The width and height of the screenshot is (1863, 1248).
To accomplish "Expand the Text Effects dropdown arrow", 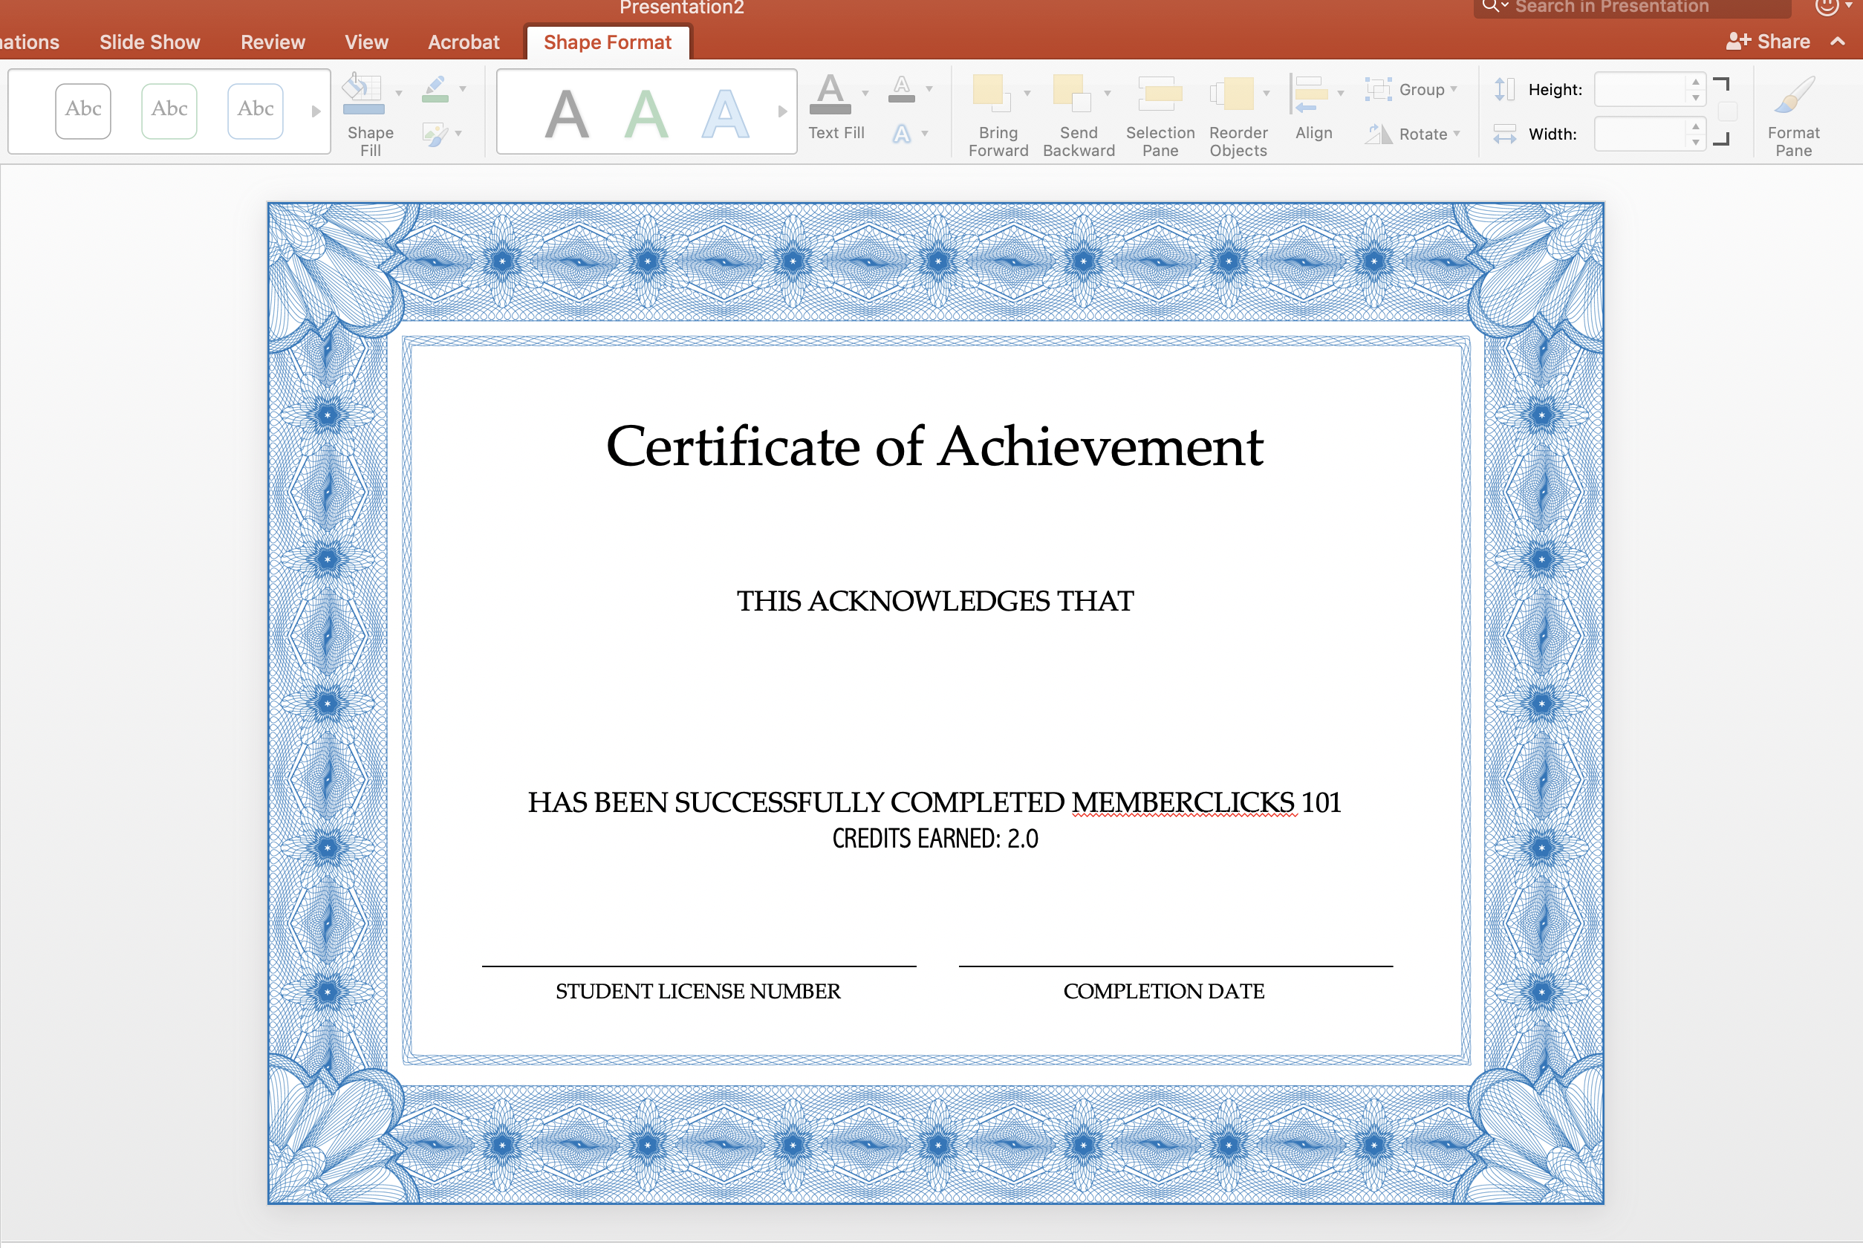I will point(925,134).
